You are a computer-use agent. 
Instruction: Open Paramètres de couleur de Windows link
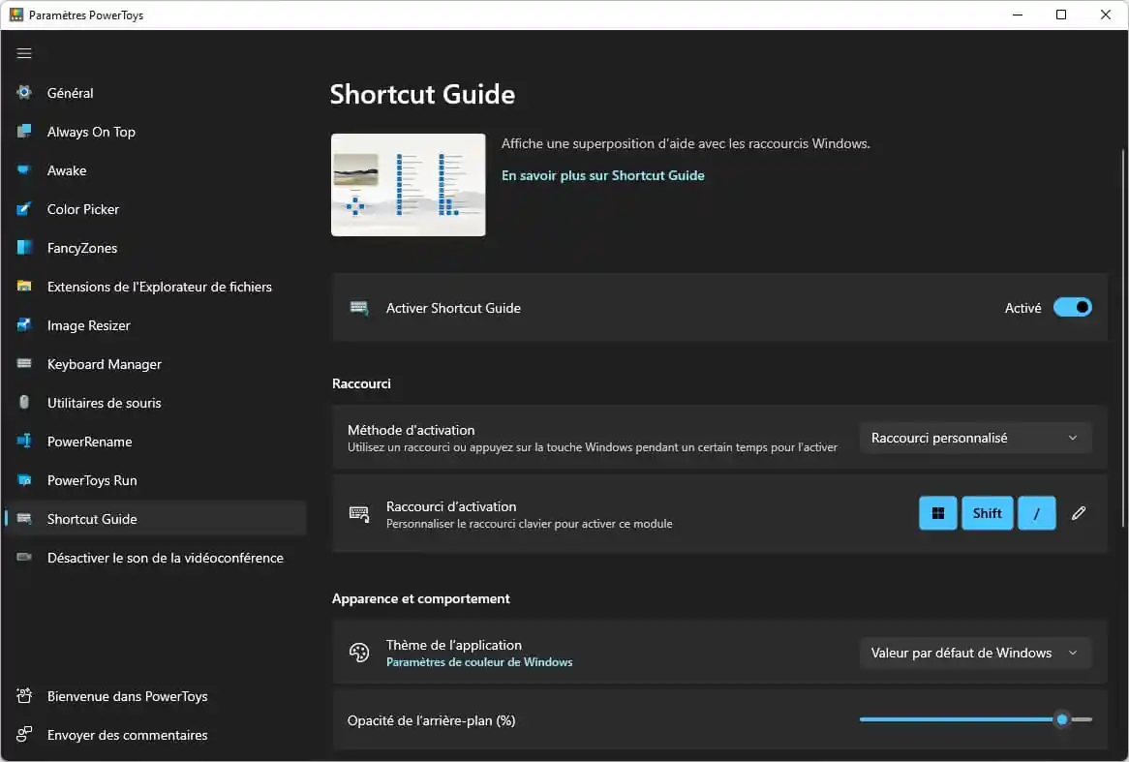[479, 662]
